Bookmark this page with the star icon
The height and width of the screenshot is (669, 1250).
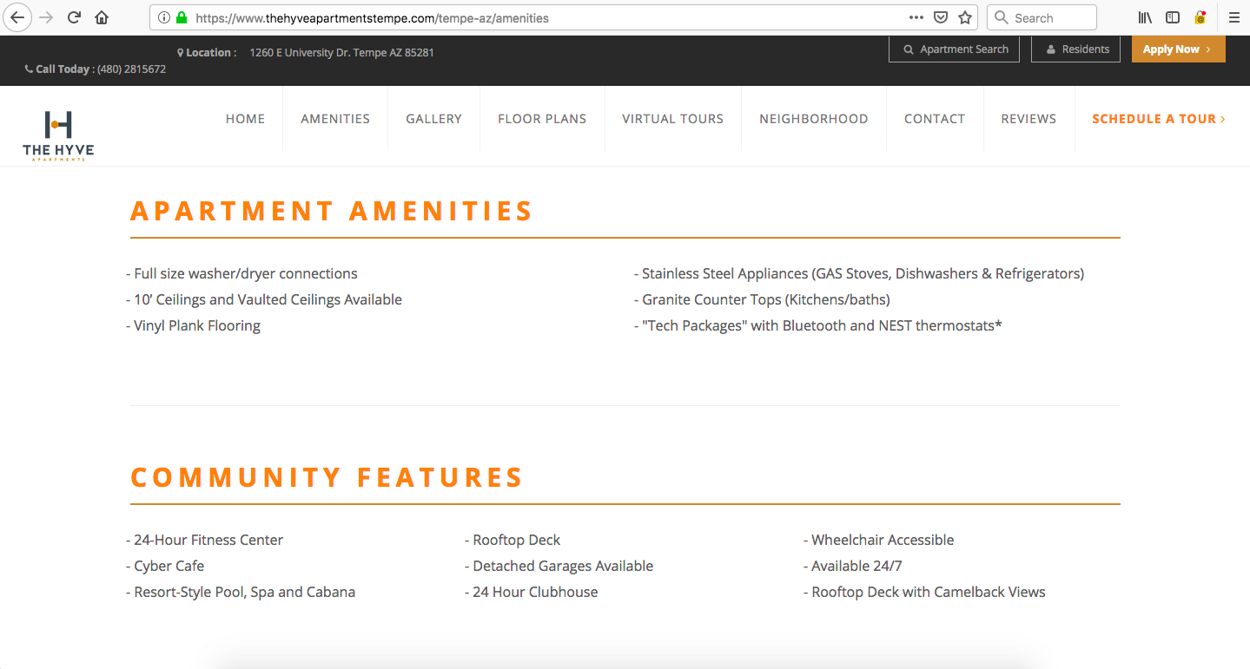click(965, 17)
